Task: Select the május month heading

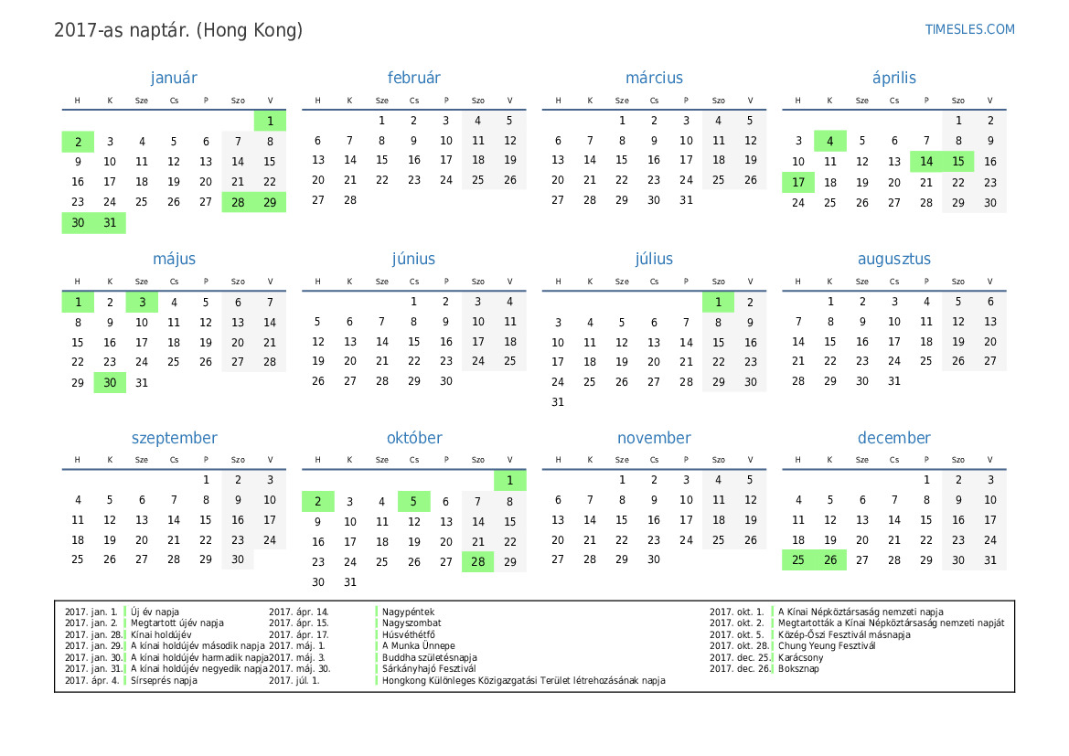Action: (x=174, y=259)
